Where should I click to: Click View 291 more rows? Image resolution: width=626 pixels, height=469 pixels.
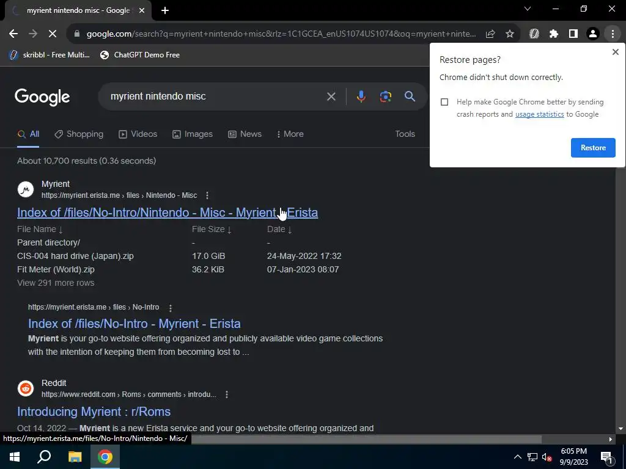coord(56,283)
